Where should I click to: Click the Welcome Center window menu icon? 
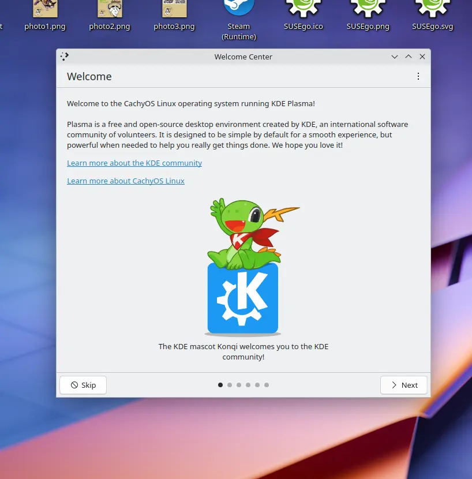pyautogui.click(x=65, y=57)
